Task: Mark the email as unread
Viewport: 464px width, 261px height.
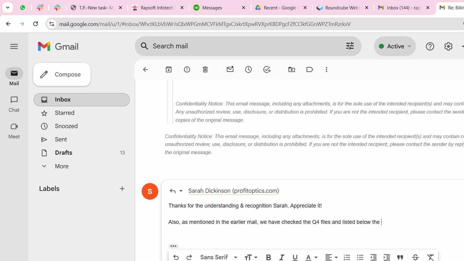Action: pyautogui.click(x=230, y=69)
